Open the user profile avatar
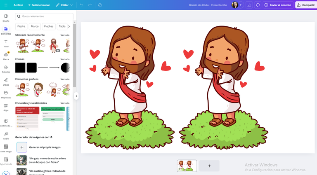The height and width of the screenshot is (175, 317). [235, 5]
